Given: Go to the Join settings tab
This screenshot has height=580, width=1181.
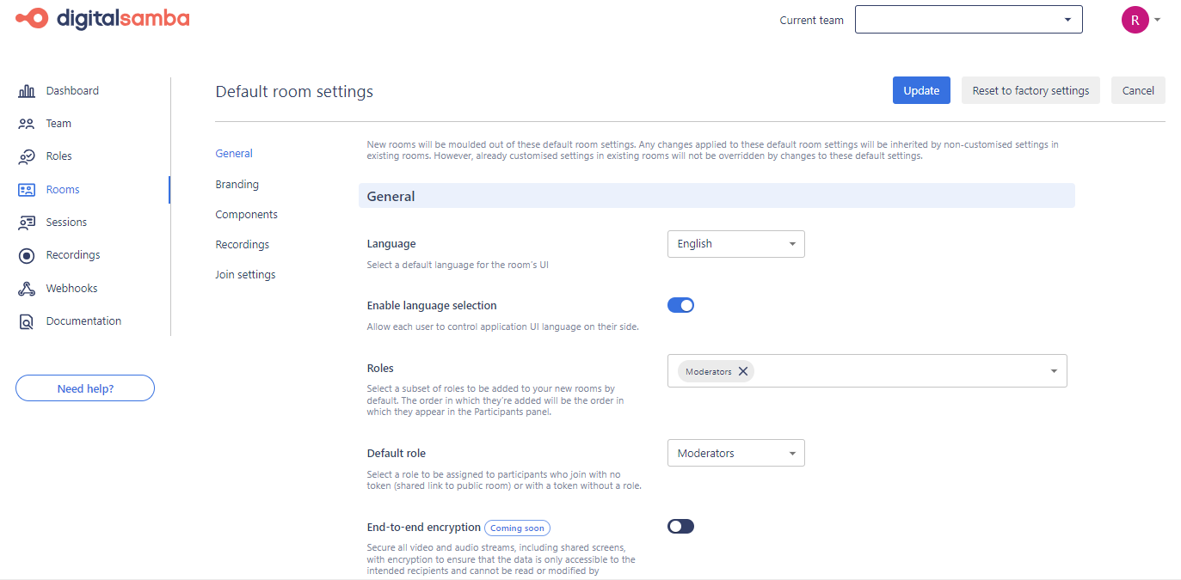Looking at the screenshot, I should tap(245, 275).
